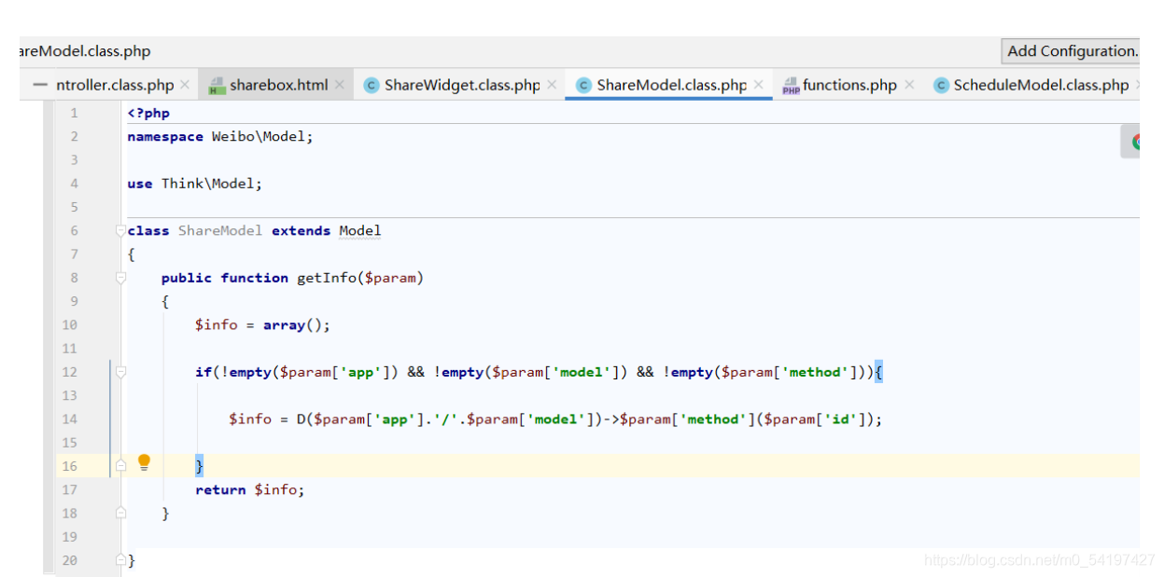Click the 'if' keyword on line 12
The image size is (1164, 577).
(203, 372)
